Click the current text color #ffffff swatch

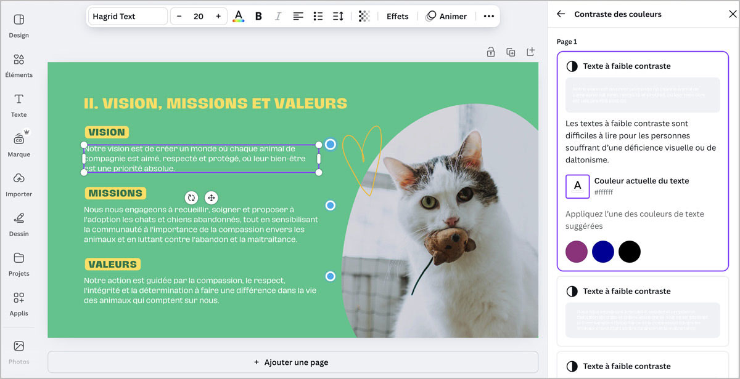coord(577,186)
